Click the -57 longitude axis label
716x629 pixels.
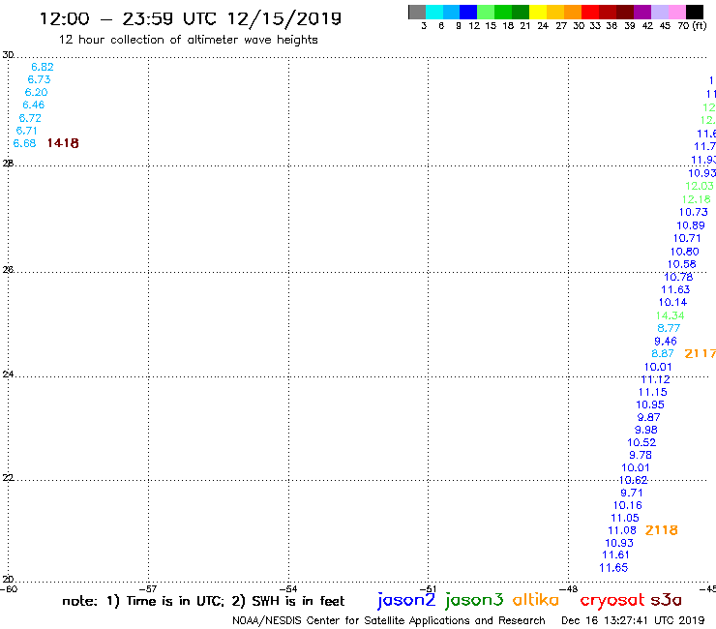pyautogui.click(x=148, y=589)
